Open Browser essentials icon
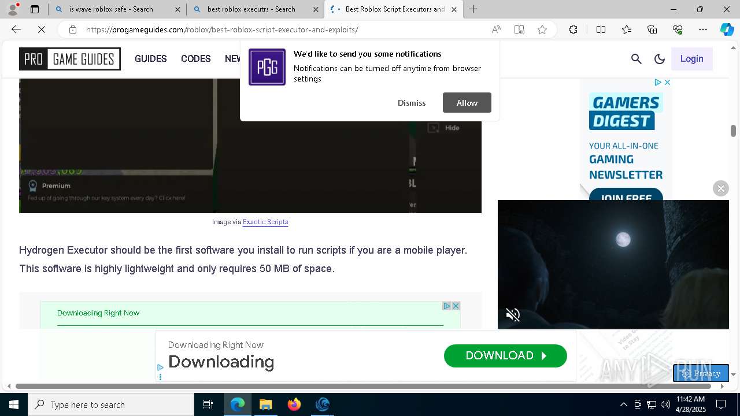 [x=678, y=29]
